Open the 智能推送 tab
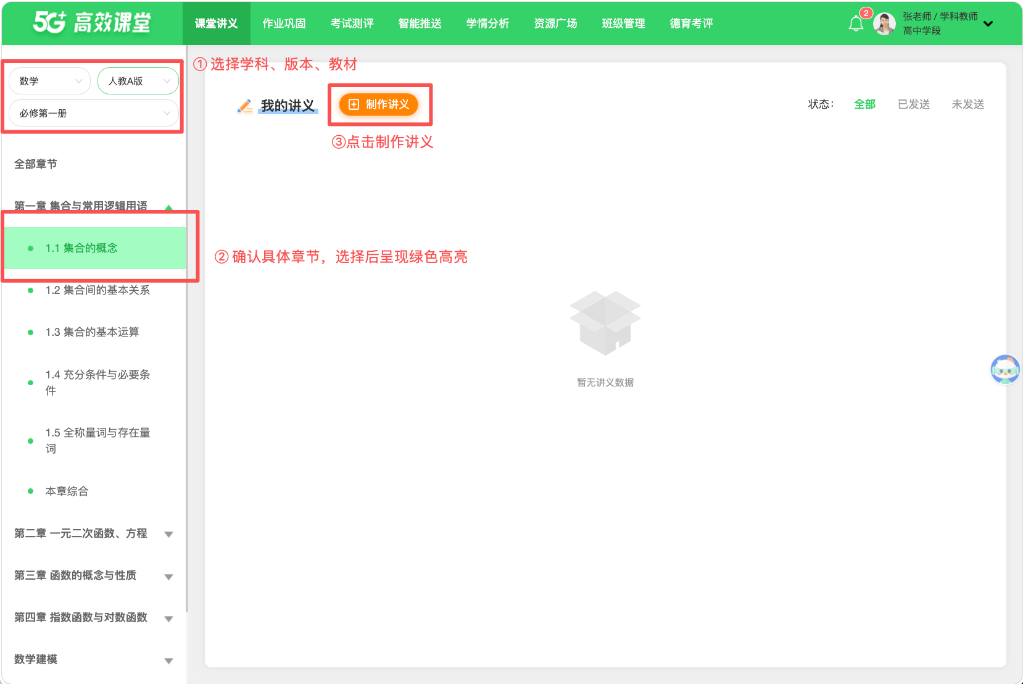Screen dimensions: 1023x684 420,23
